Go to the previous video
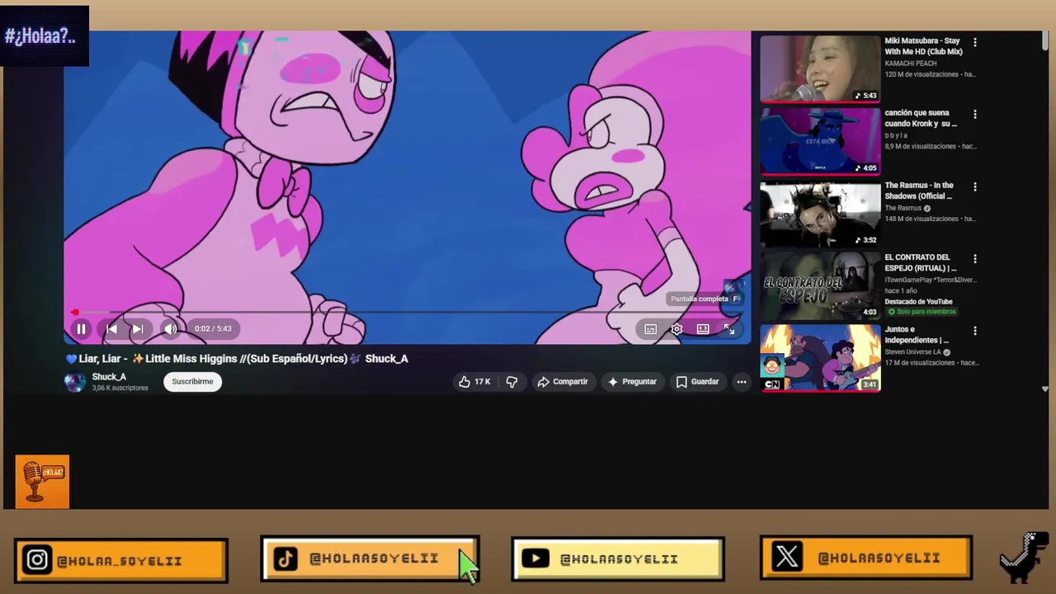This screenshot has width=1056, height=594. pos(111,329)
